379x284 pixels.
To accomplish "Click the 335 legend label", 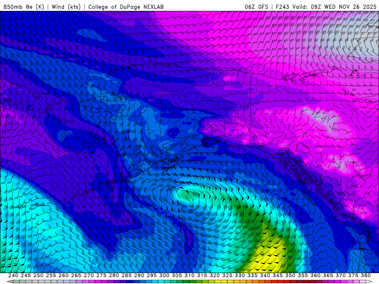I will click(x=252, y=275).
